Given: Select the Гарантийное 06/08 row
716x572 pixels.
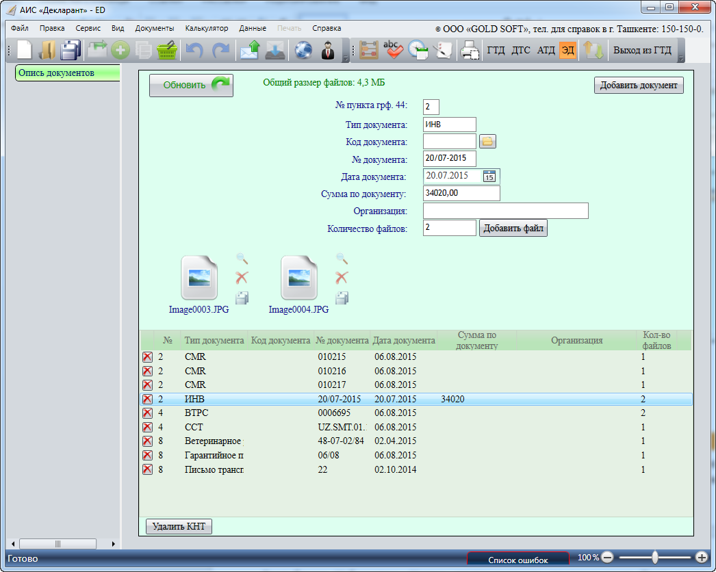Looking at the screenshot, I should coord(416,456).
